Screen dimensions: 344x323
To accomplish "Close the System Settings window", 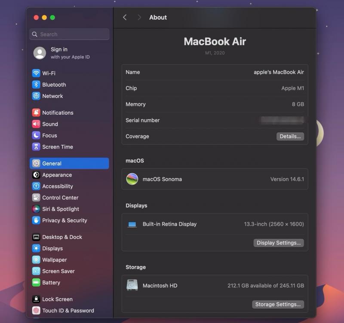I will click(x=36, y=18).
